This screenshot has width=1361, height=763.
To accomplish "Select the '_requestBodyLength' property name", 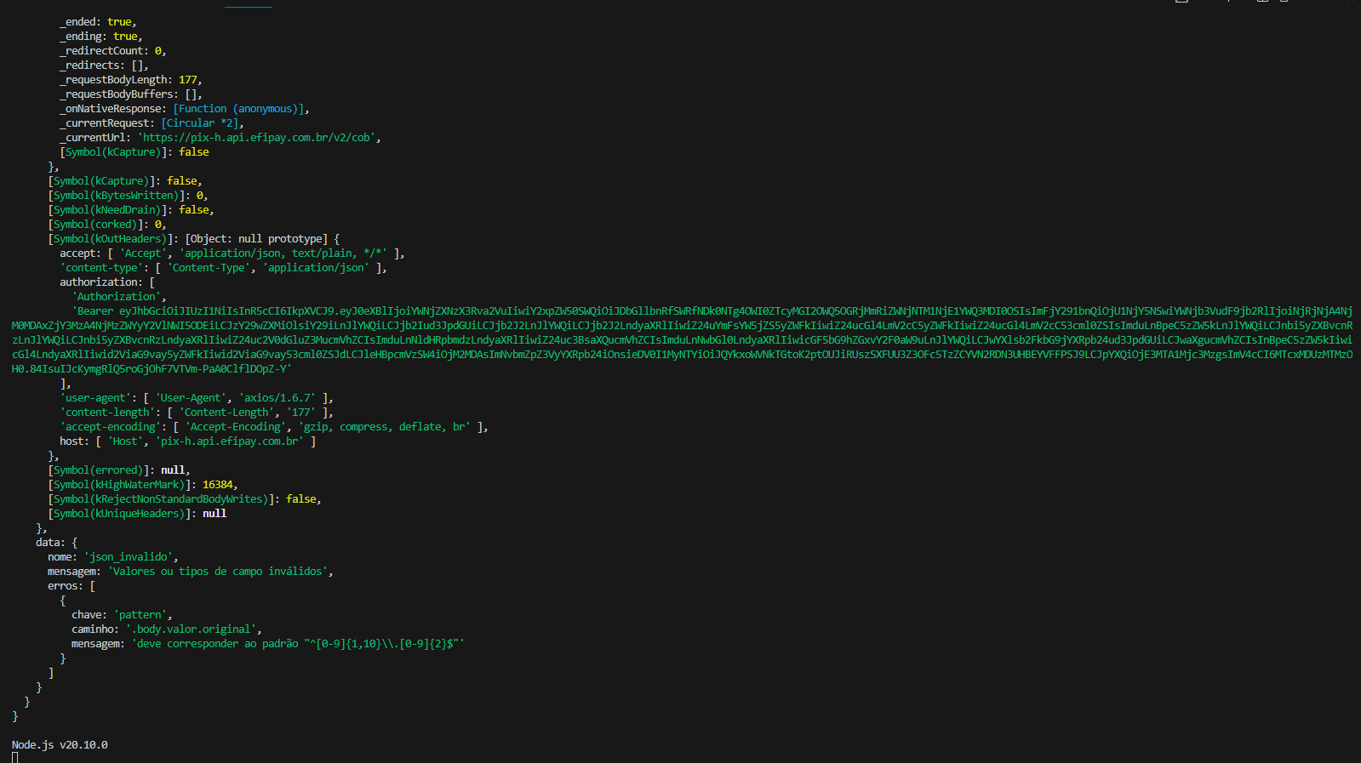I will pyautogui.click(x=113, y=80).
